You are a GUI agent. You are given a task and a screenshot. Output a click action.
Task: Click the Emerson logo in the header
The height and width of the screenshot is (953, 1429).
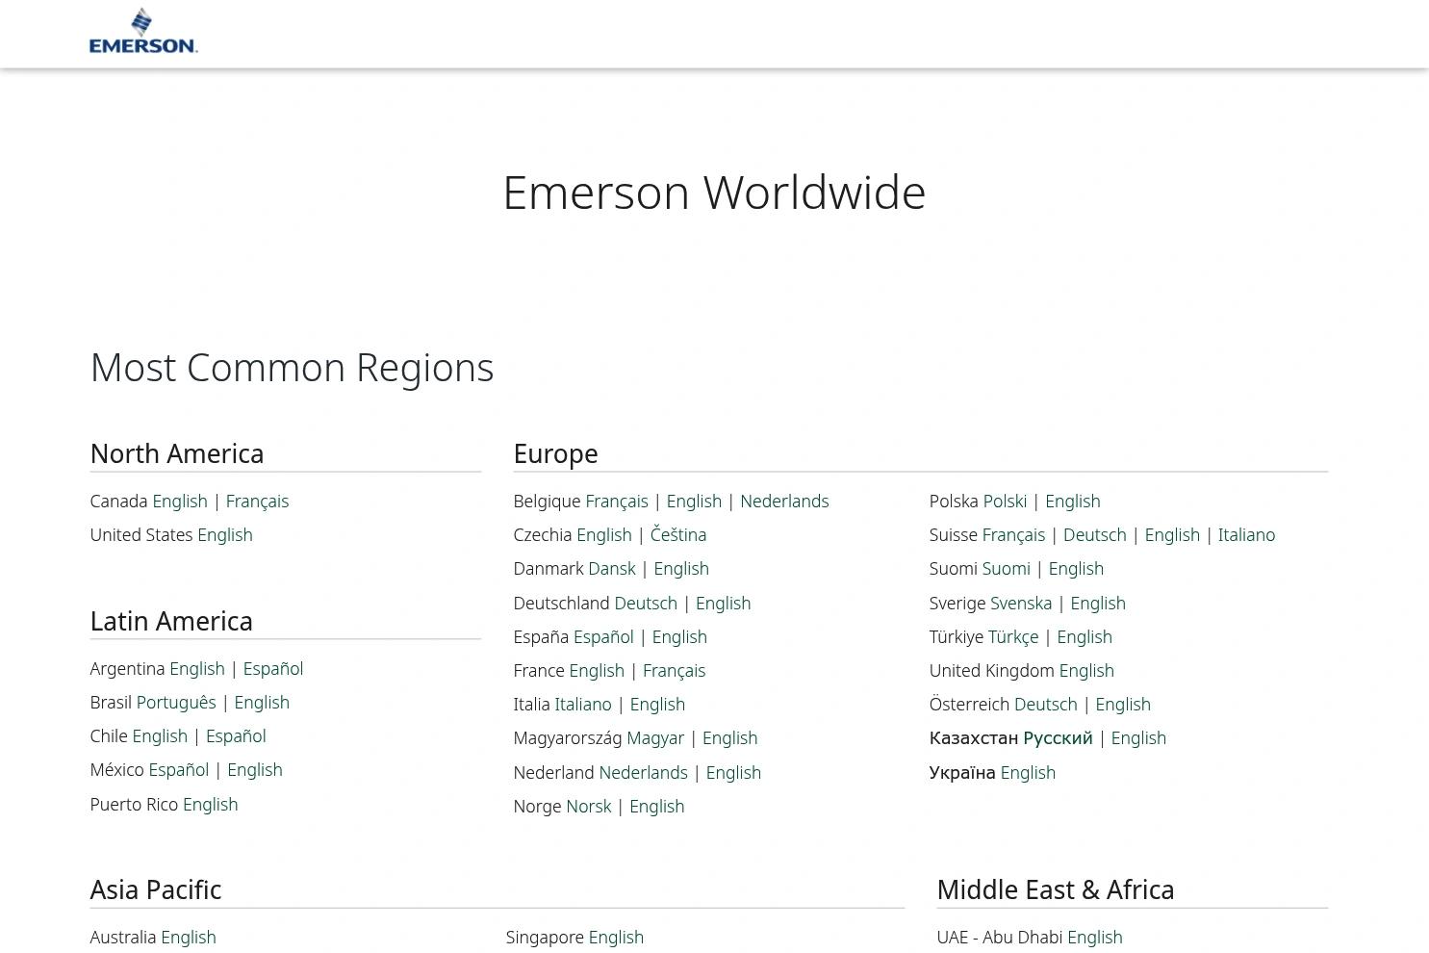[x=143, y=31]
